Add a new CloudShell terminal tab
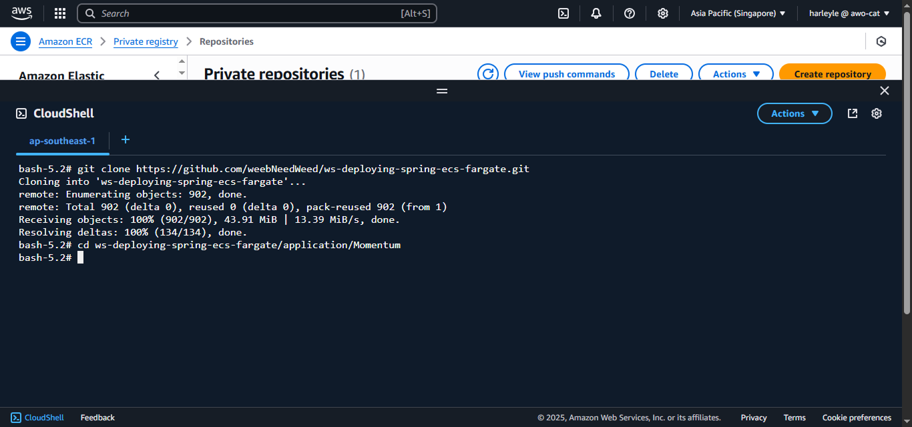This screenshot has width=912, height=427. [125, 139]
